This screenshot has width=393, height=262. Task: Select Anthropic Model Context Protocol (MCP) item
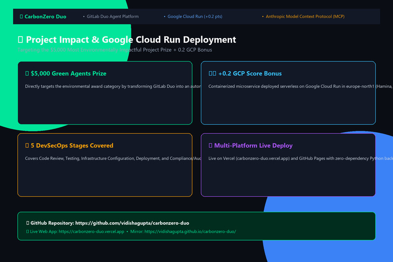305,17
